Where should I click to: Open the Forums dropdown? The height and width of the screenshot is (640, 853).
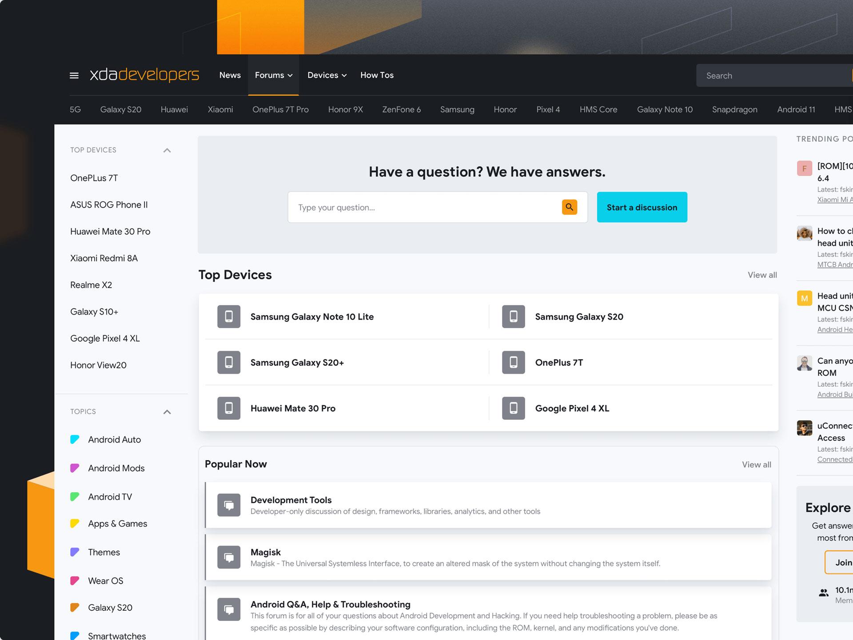tap(273, 75)
